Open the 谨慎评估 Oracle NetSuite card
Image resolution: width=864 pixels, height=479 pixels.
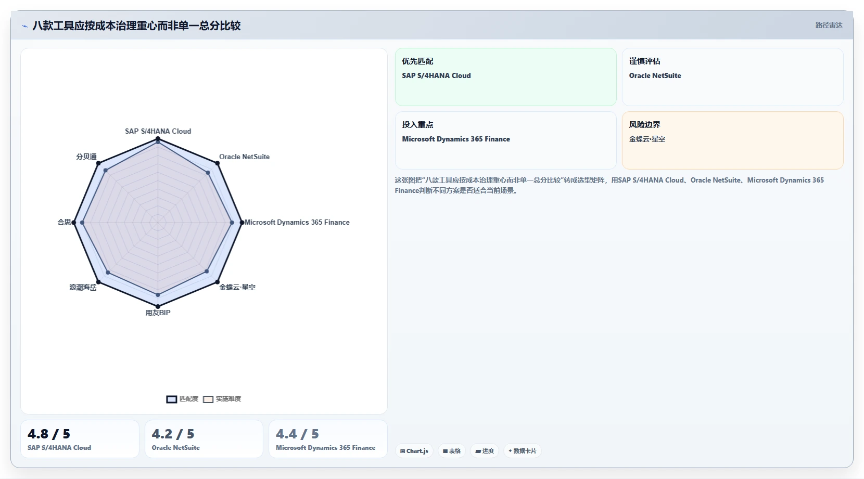(x=733, y=77)
